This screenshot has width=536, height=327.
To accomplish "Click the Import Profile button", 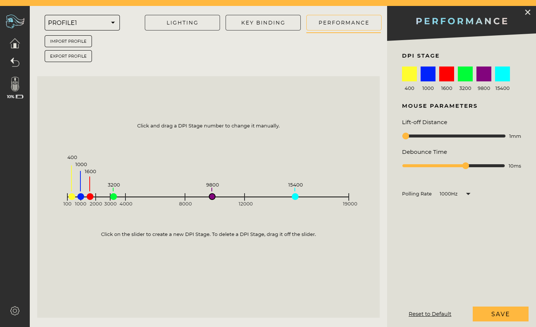I will [68, 41].
